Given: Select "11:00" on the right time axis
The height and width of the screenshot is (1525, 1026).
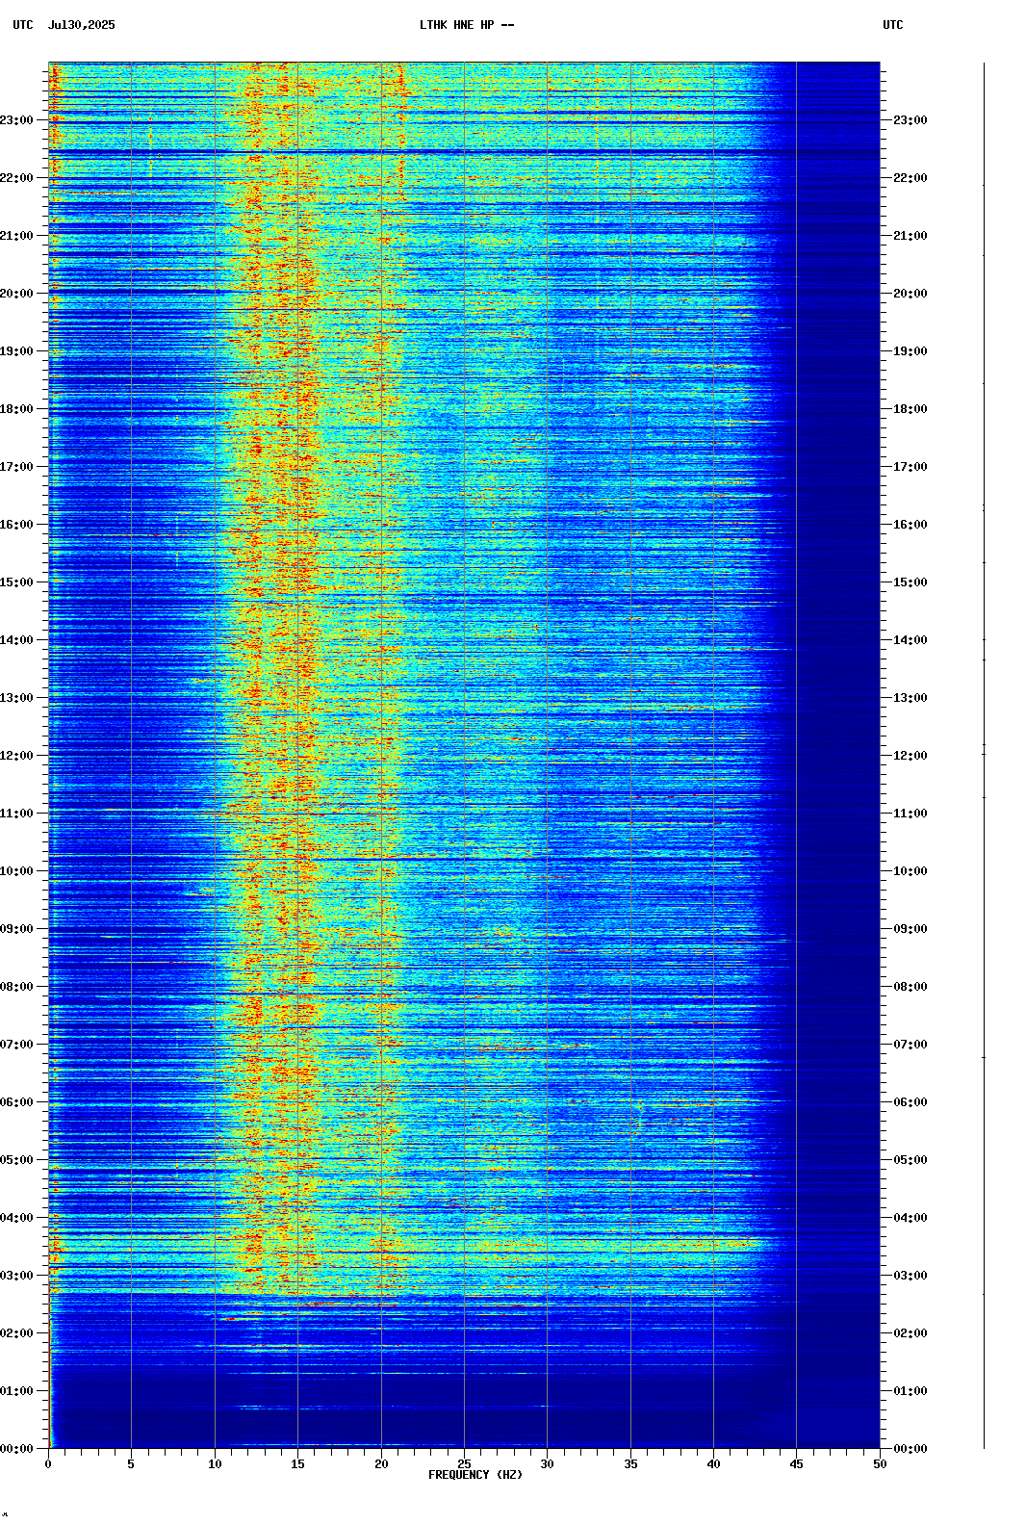Looking at the screenshot, I should (911, 814).
